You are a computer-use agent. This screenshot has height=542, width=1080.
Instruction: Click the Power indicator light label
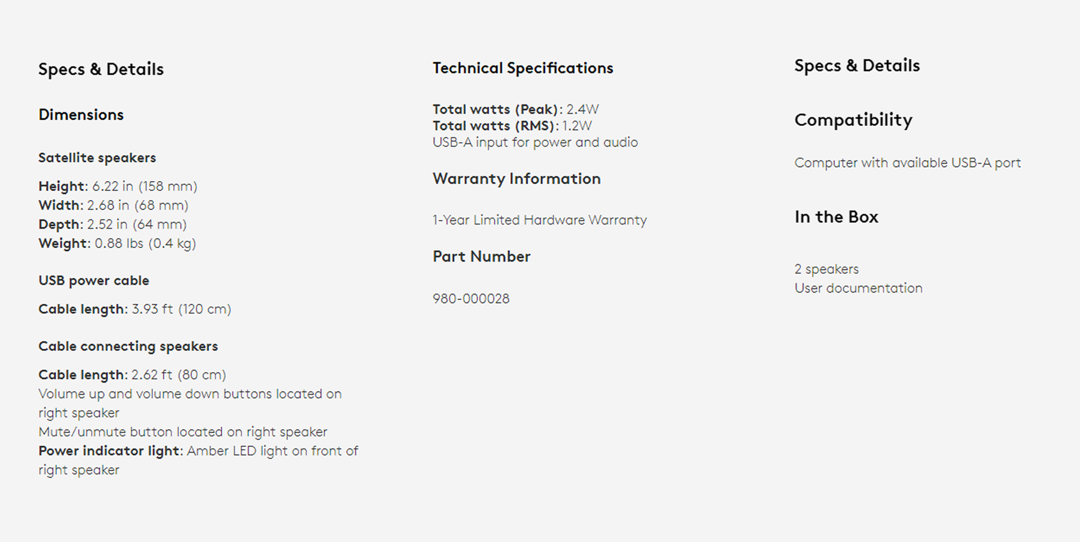111,451
